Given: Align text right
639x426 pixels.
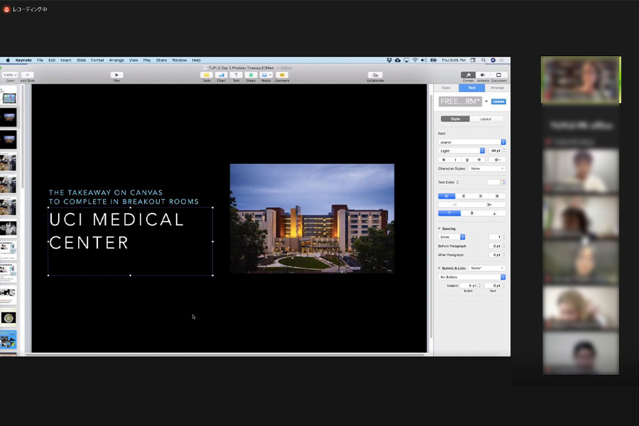Looking at the screenshot, I should point(480,196).
